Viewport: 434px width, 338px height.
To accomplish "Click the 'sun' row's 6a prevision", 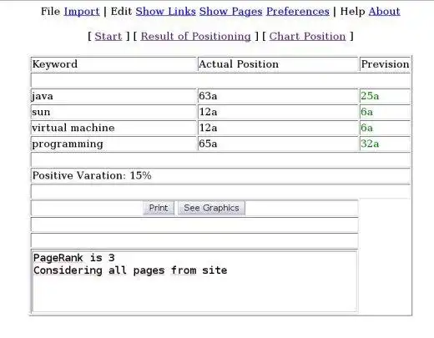I will point(366,112).
